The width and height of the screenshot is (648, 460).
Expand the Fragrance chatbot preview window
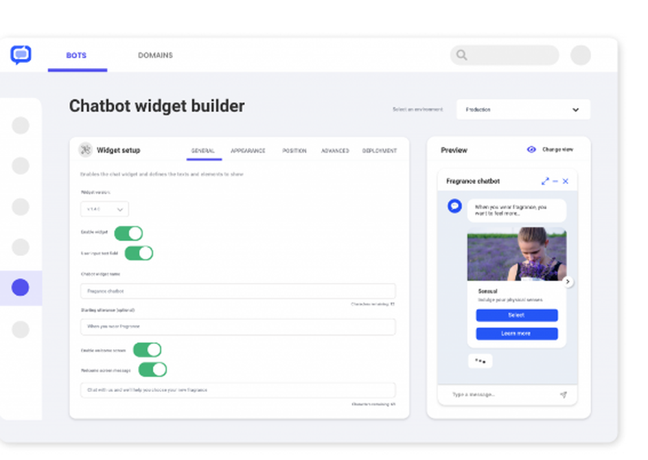click(545, 181)
